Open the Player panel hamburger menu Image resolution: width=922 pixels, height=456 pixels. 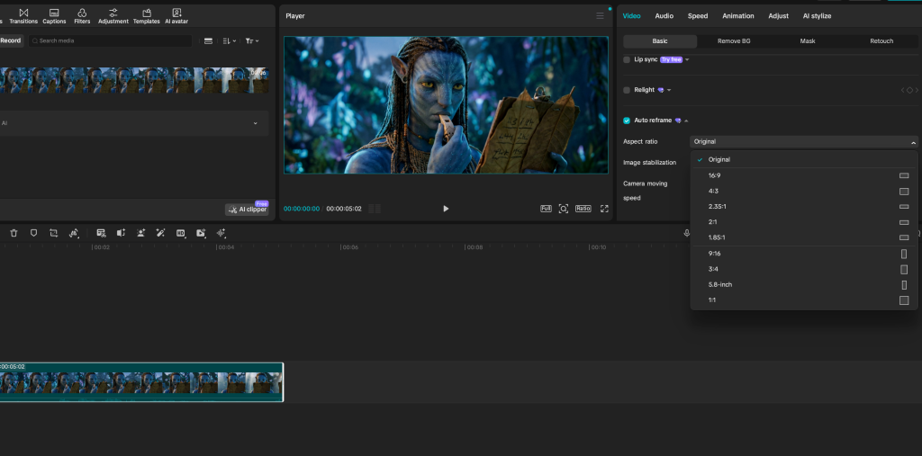pyautogui.click(x=600, y=16)
